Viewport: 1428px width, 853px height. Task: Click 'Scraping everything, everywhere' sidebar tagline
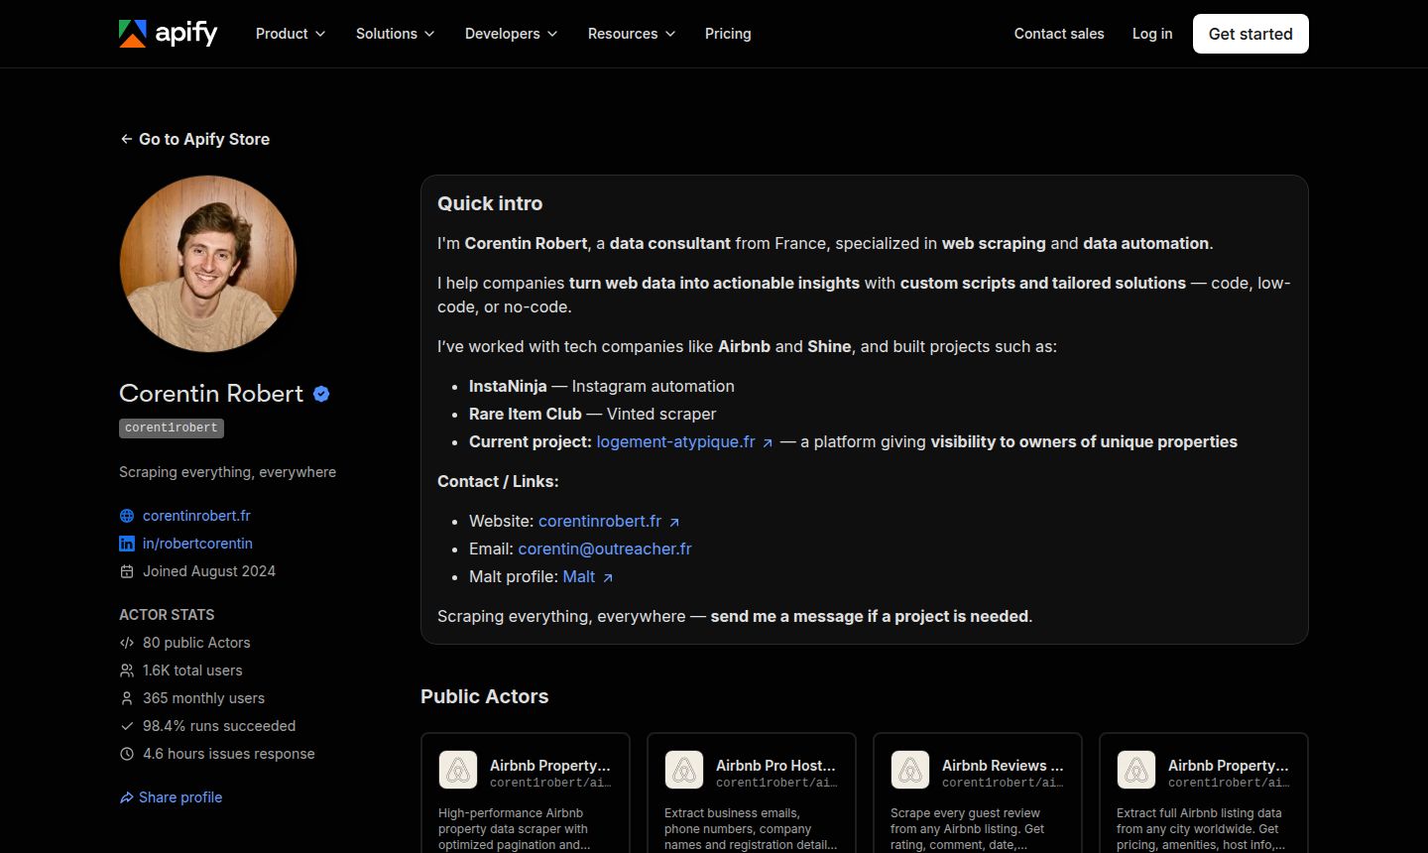[x=227, y=472]
